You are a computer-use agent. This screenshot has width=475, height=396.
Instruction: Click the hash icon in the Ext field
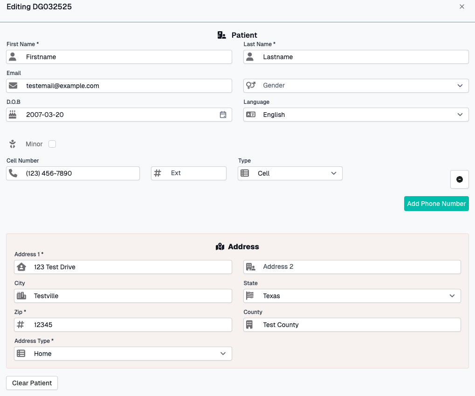[x=157, y=173]
